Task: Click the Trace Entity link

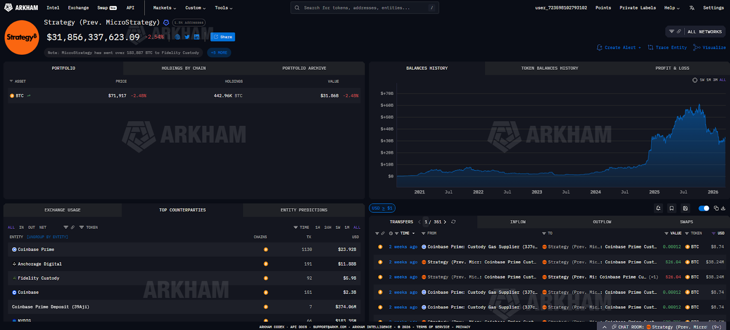Action: coord(667,47)
